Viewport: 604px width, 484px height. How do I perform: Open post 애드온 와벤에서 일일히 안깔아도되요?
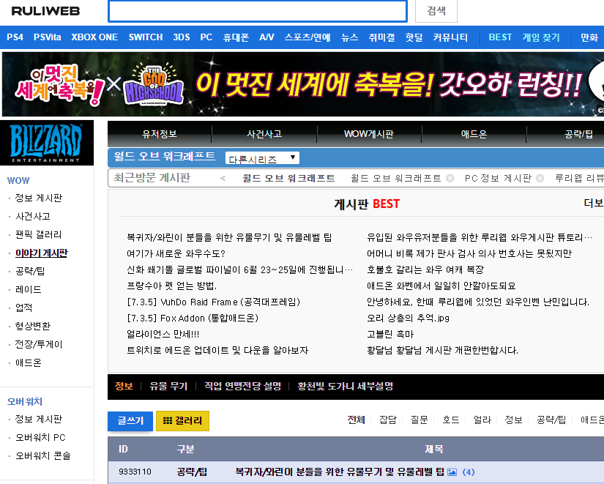coord(441,286)
